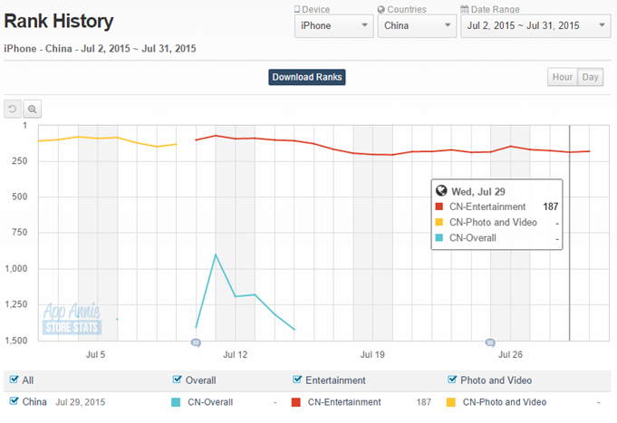Click the red CN-Entertainment legend swatch
Viewport: 617px width, 423px height.
(x=295, y=402)
